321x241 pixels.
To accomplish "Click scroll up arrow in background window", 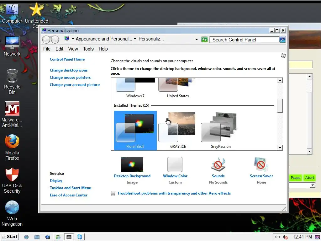I will 309,77.
